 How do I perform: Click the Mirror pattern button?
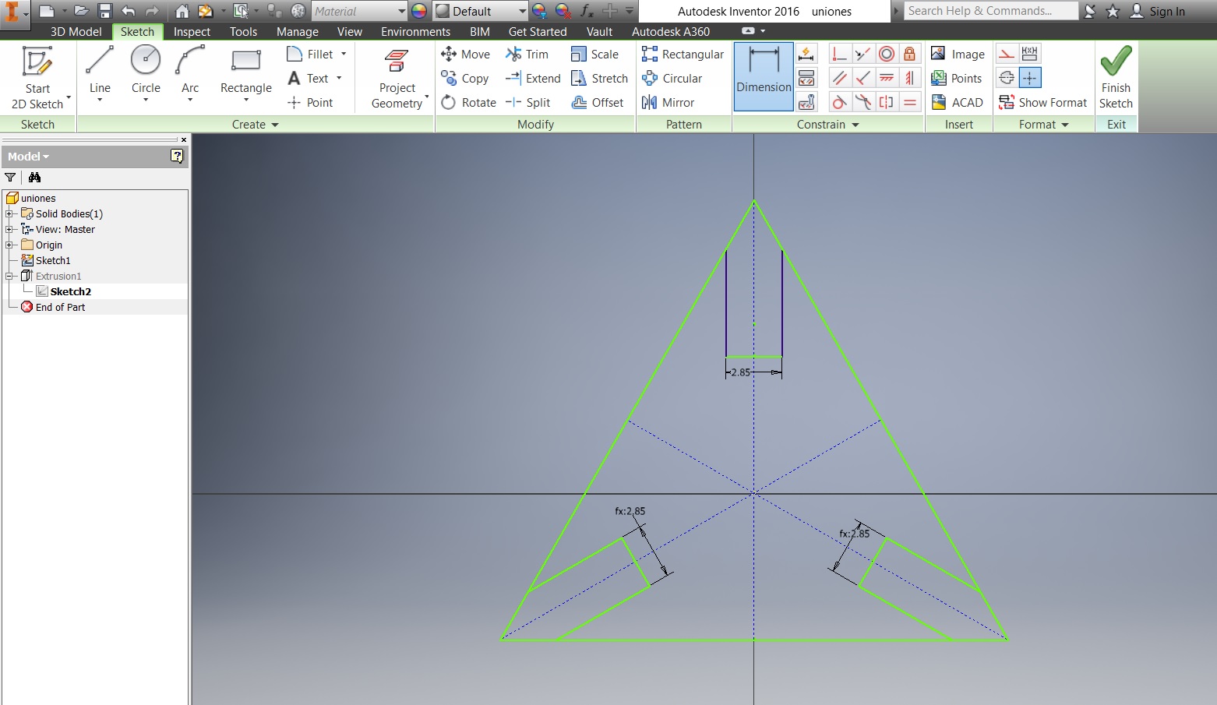(x=668, y=102)
